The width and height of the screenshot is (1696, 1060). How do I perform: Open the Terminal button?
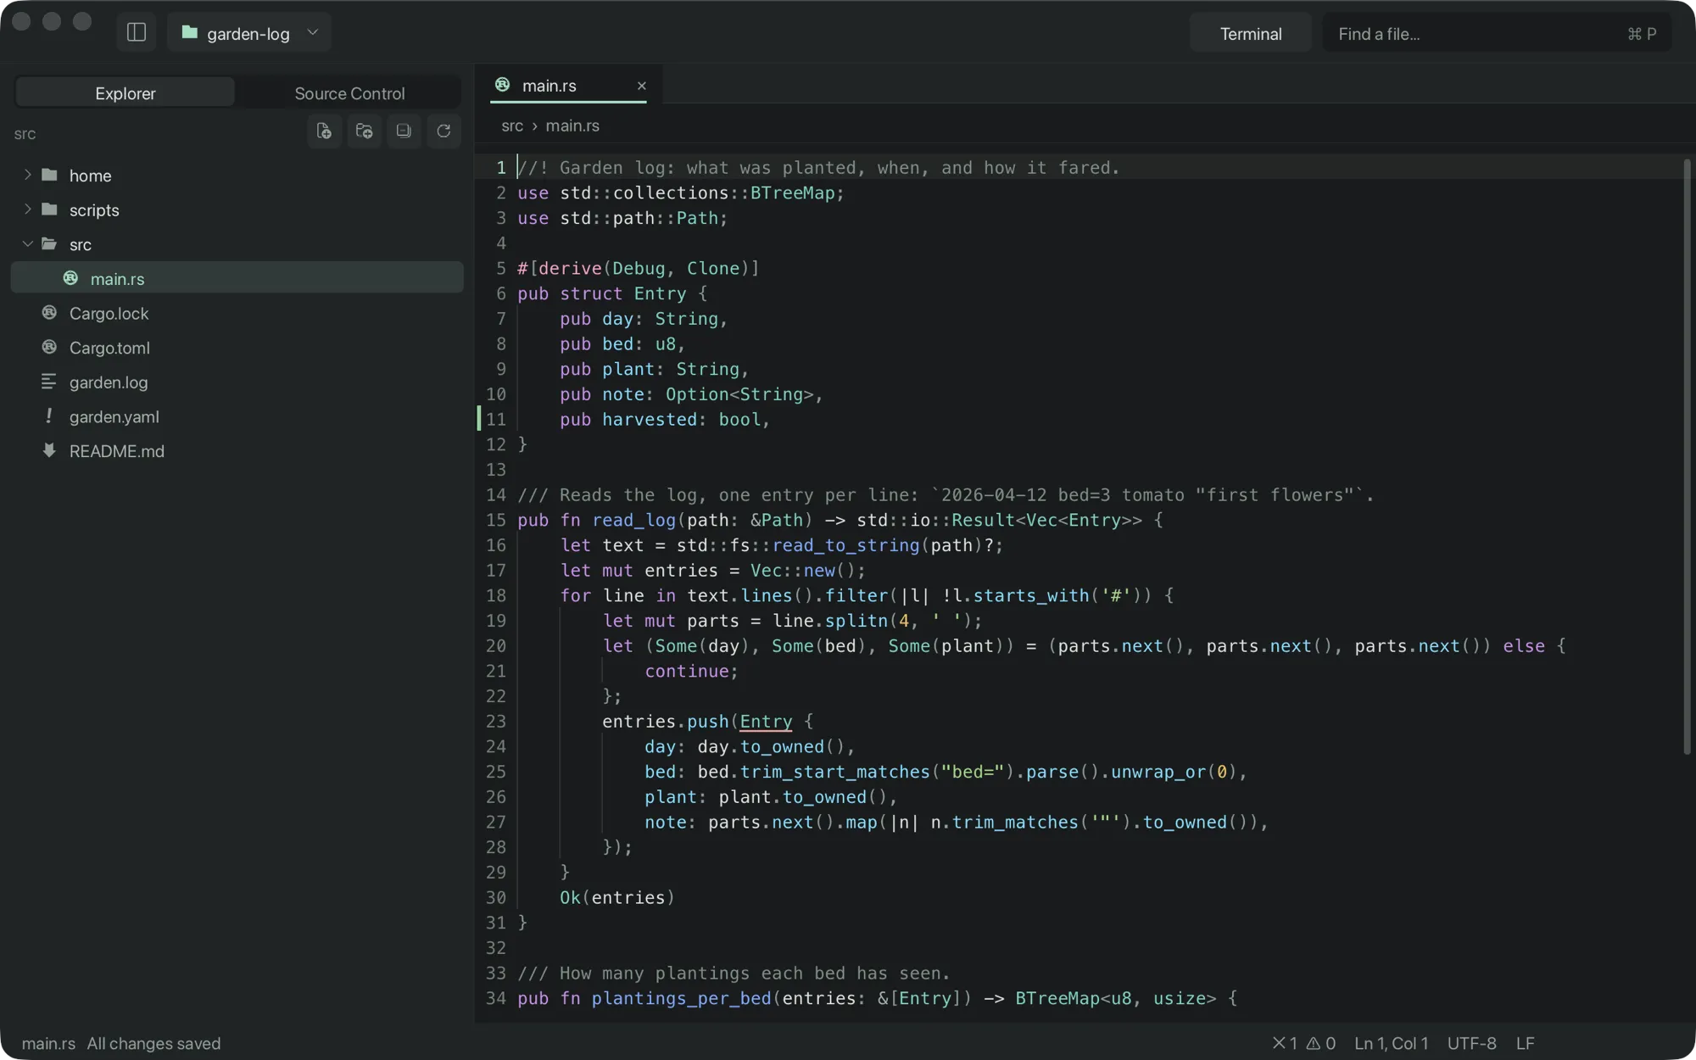pos(1250,34)
